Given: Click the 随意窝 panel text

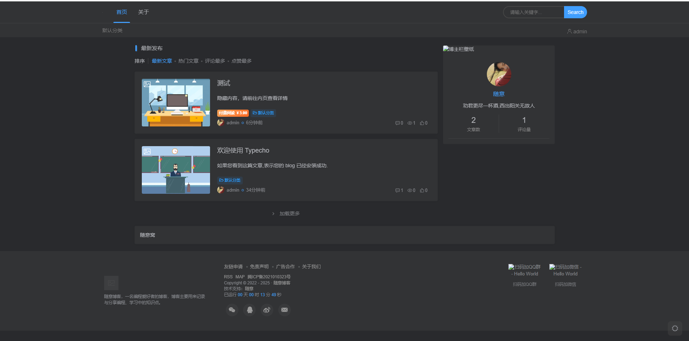Looking at the screenshot, I should click(x=148, y=235).
